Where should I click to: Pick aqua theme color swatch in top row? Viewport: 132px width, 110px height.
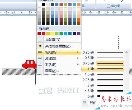click(x=74, y=4)
